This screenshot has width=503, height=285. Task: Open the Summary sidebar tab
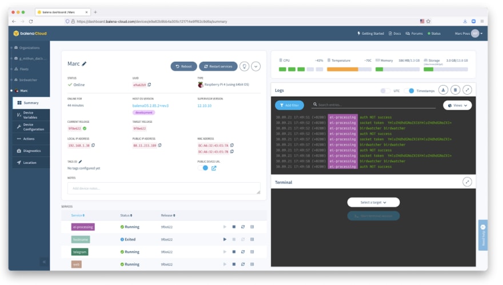pyautogui.click(x=31, y=103)
